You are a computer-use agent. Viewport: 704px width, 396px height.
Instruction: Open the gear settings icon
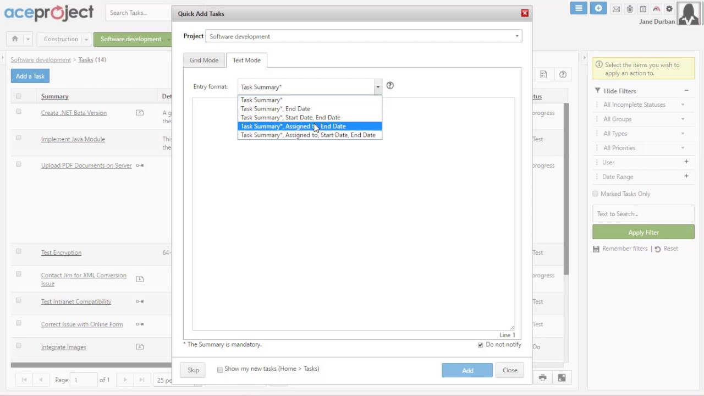click(669, 9)
